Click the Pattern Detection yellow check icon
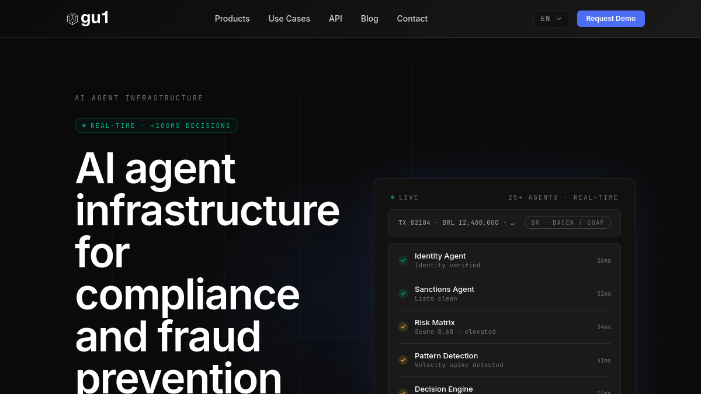This screenshot has height=394, width=701. click(403, 360)
